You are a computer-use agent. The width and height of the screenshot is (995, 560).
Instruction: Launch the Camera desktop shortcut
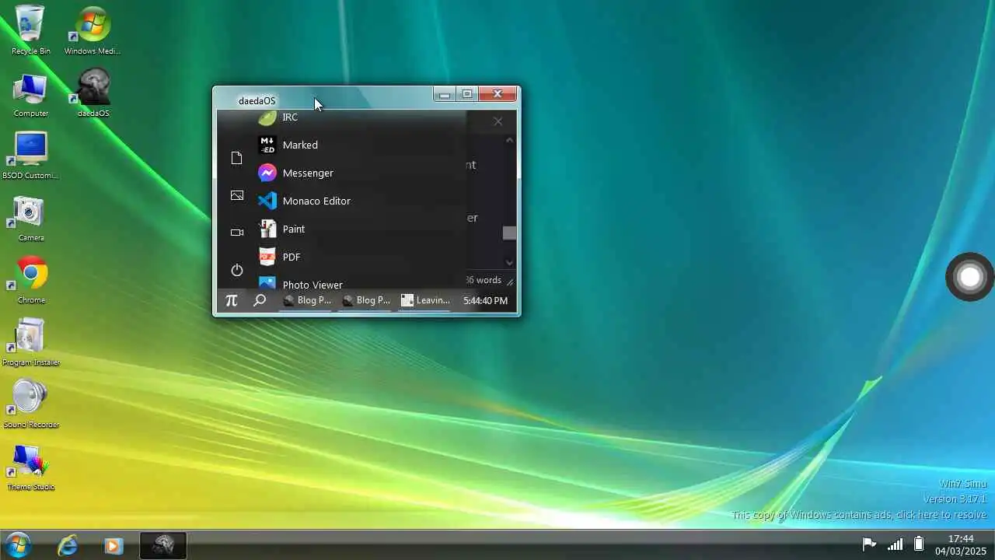point(30,219)
